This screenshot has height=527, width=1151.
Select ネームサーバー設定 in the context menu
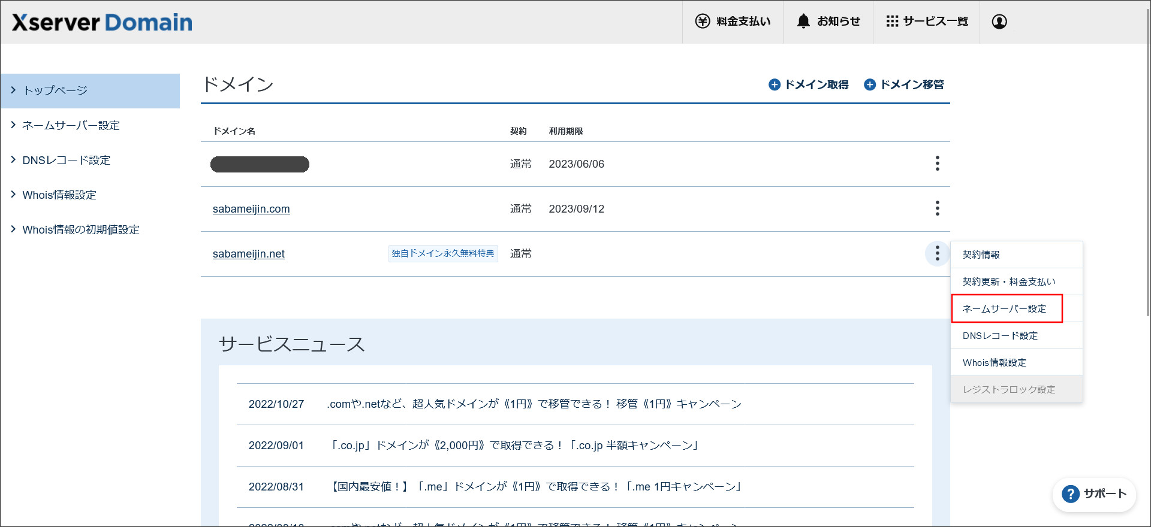[1004, 309]
